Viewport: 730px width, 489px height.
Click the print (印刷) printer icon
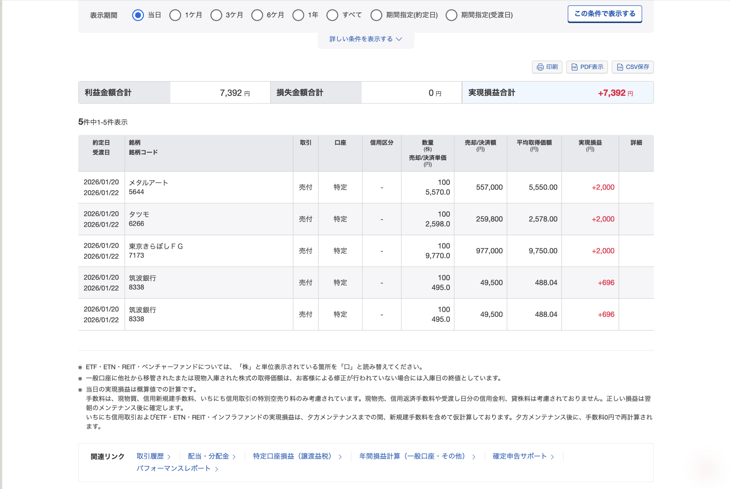point(540,67)
